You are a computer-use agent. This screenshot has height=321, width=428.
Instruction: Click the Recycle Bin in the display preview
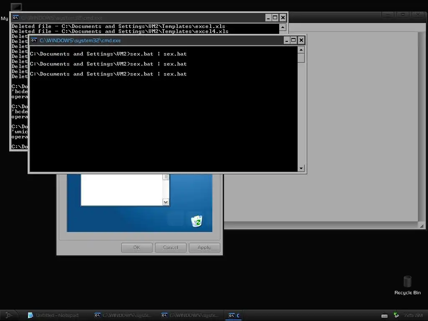[196, 221]
